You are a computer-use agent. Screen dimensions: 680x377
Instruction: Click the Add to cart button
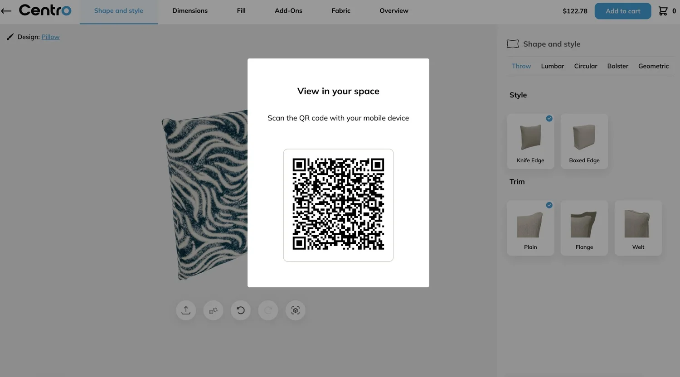click(x=623, y=11)
